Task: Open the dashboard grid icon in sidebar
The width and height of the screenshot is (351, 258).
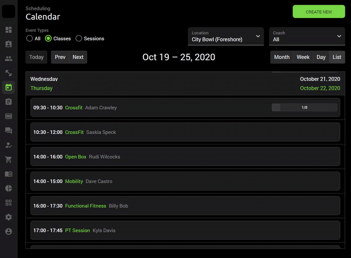Action: point(9,30)
